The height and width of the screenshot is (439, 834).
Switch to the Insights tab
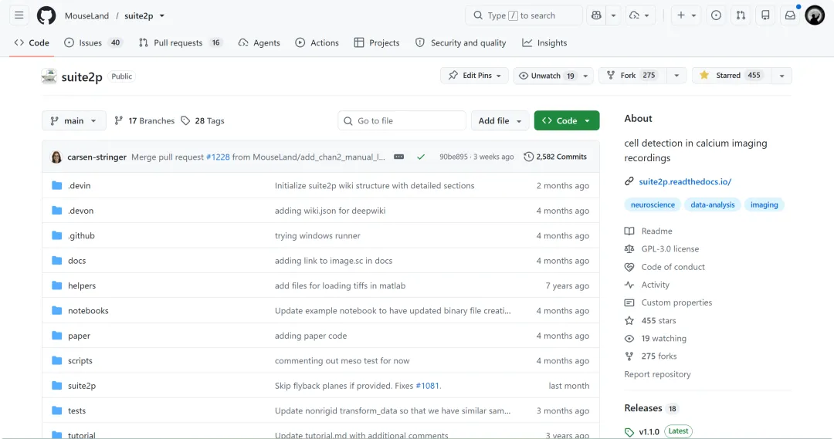click(x=544, y=42)
